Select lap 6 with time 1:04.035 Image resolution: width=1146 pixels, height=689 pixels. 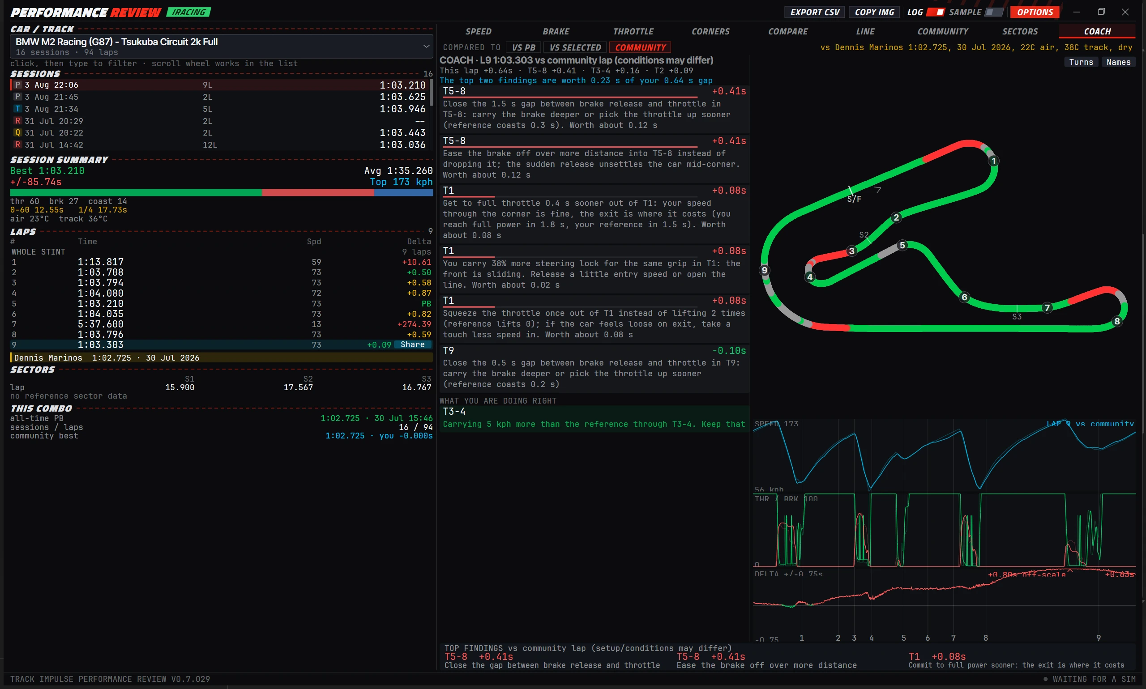(x=221, y=314)
